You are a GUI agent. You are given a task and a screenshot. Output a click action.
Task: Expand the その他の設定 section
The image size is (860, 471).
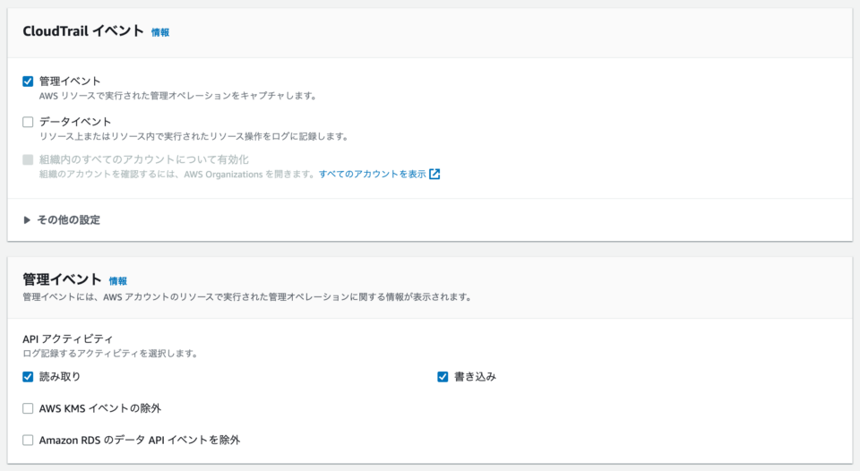[62, 220]
